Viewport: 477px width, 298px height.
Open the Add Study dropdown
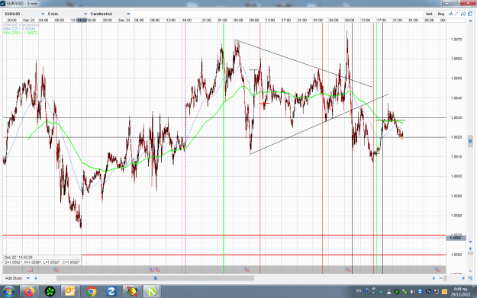coord(18,278)
